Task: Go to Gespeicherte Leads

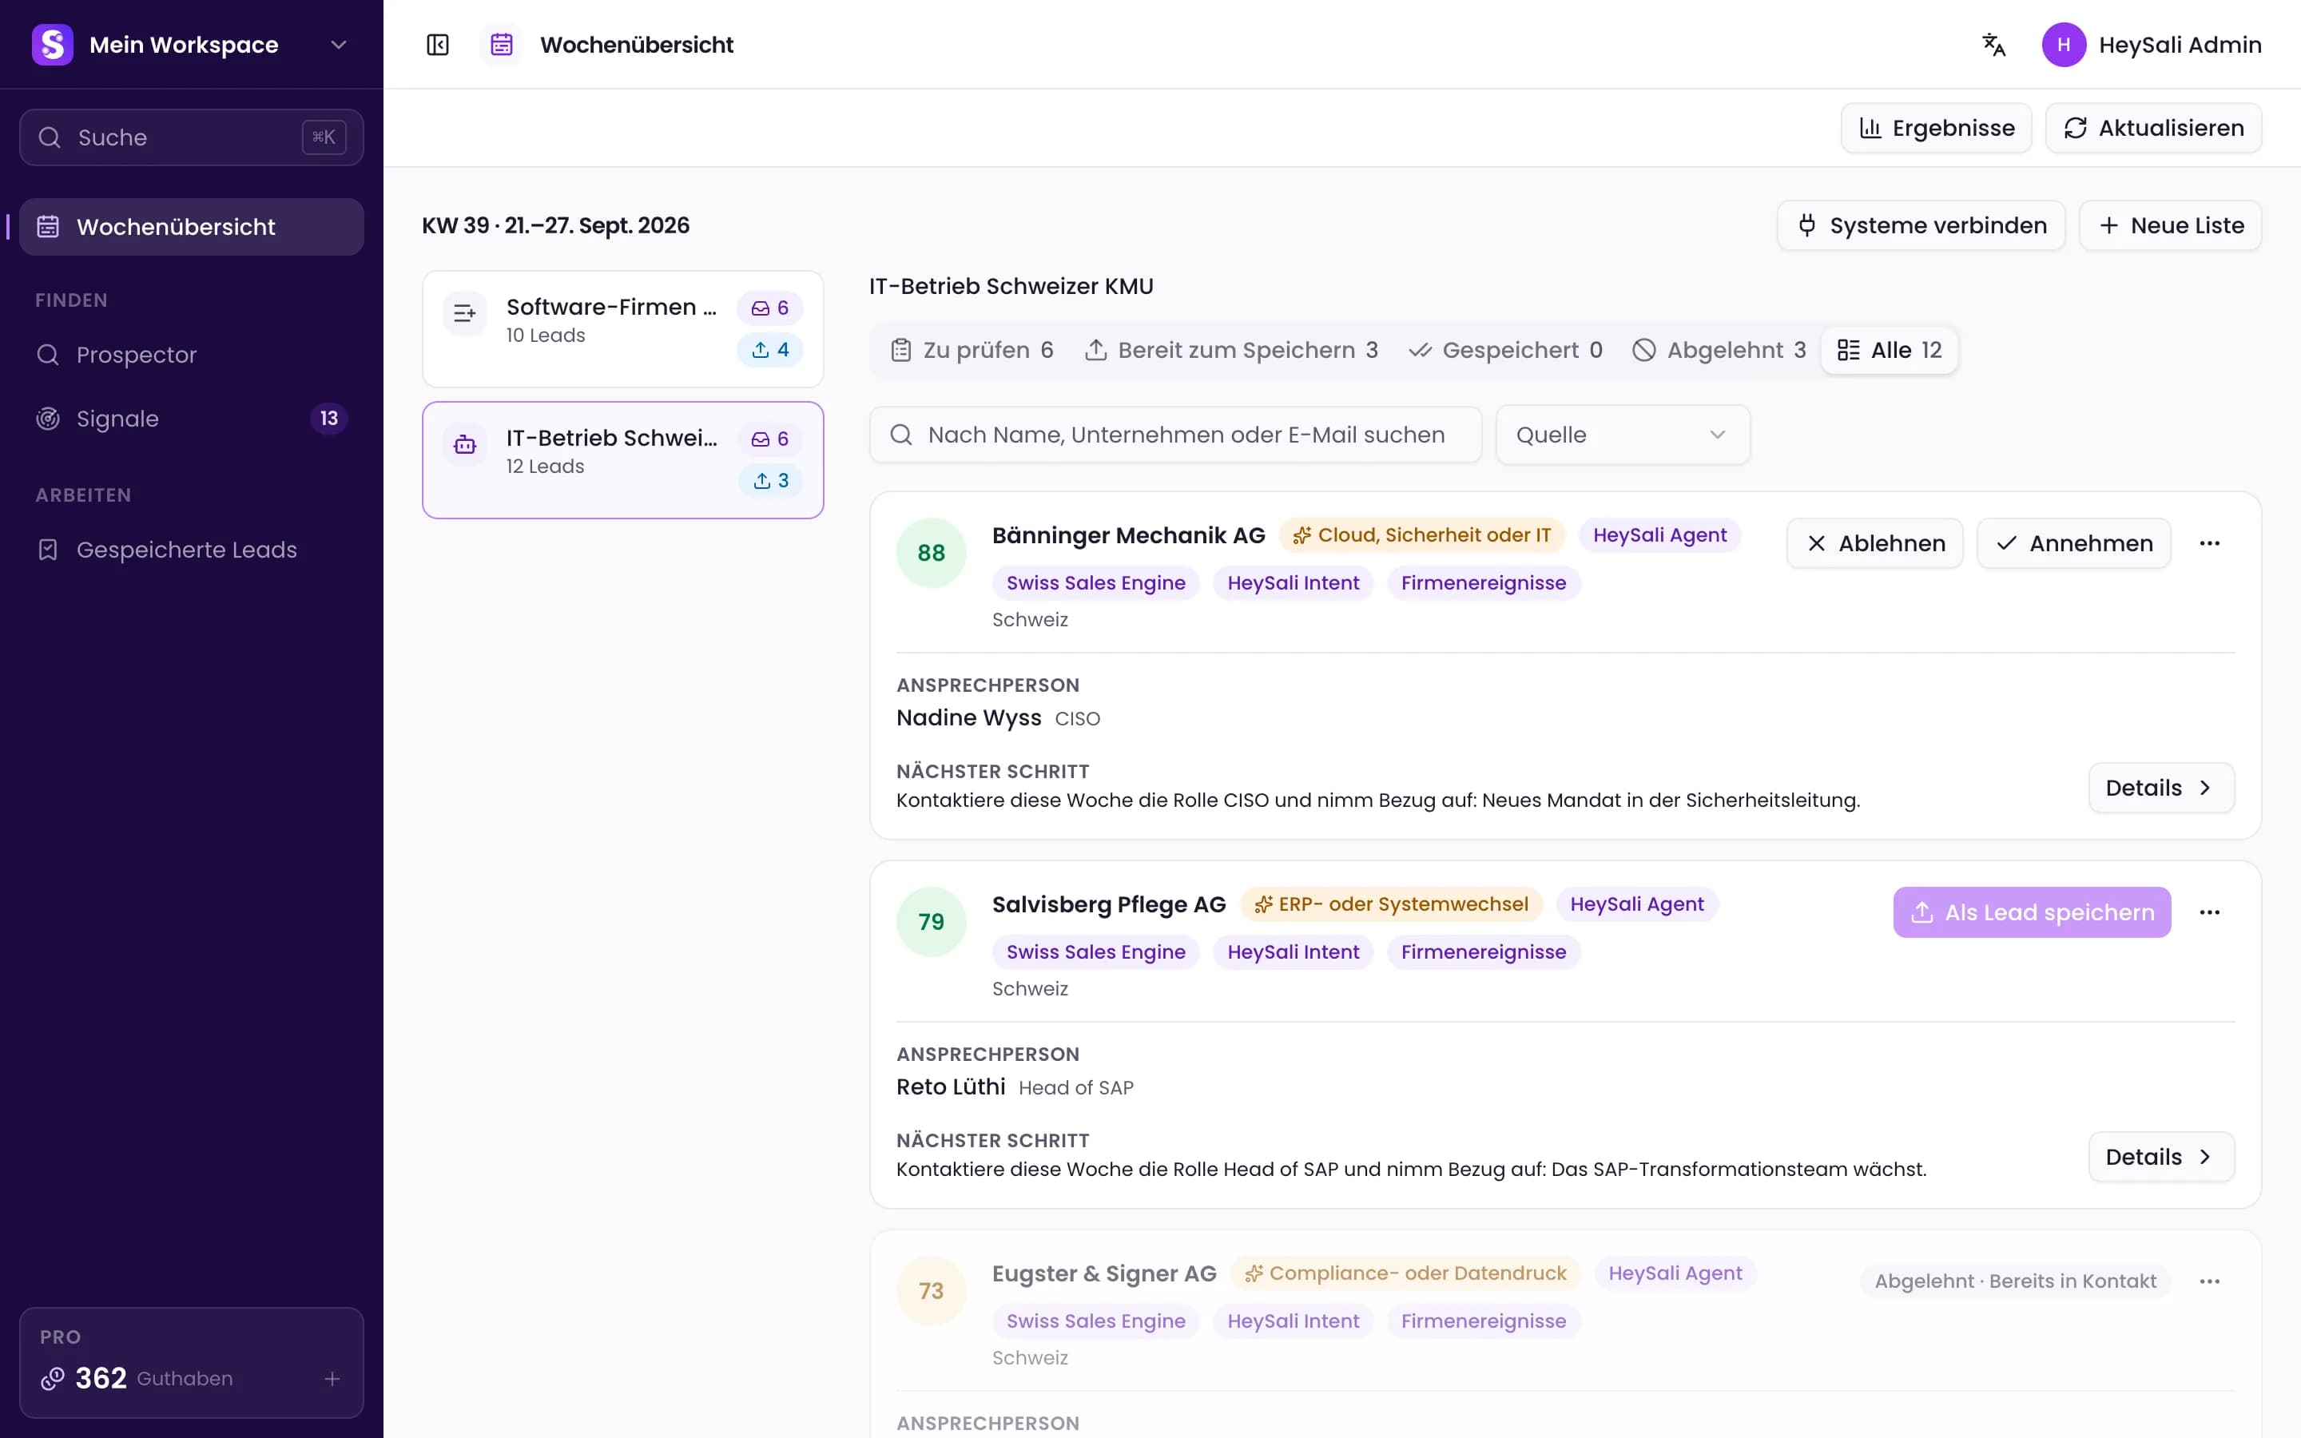Action: click(x=191, y=550)
